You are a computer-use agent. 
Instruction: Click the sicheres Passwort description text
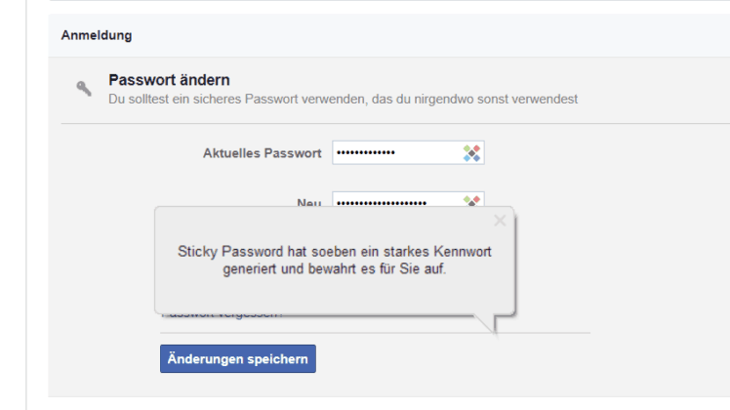pyautogui.click(x=344, y=100)
